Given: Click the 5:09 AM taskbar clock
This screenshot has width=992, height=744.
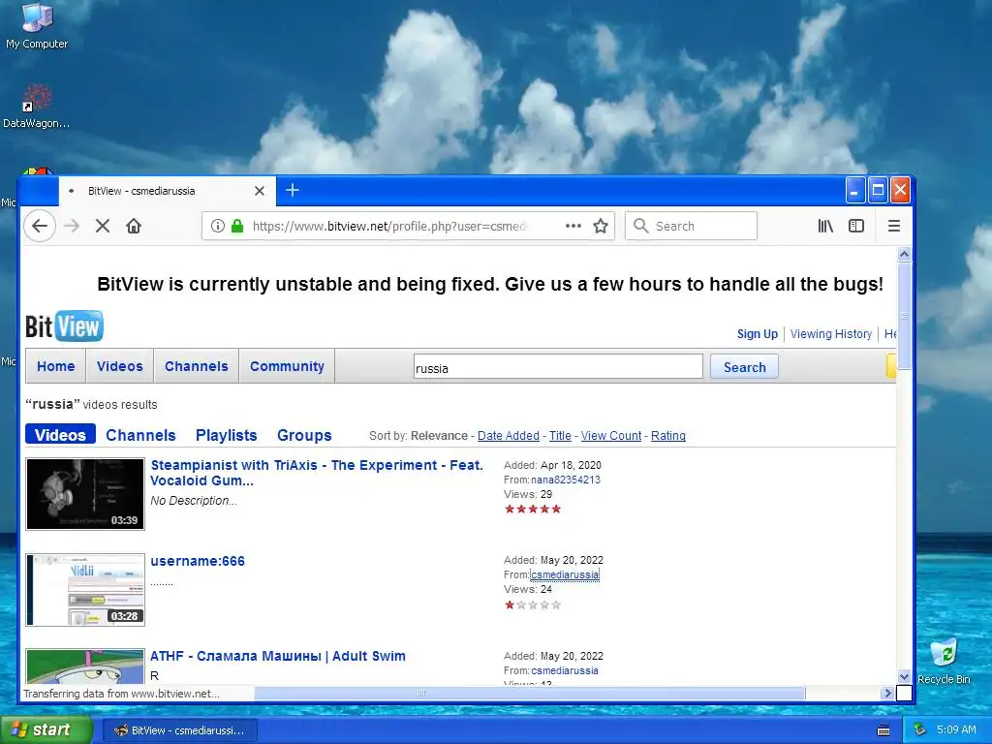Looking at the screenshot, I should (956, 729).
